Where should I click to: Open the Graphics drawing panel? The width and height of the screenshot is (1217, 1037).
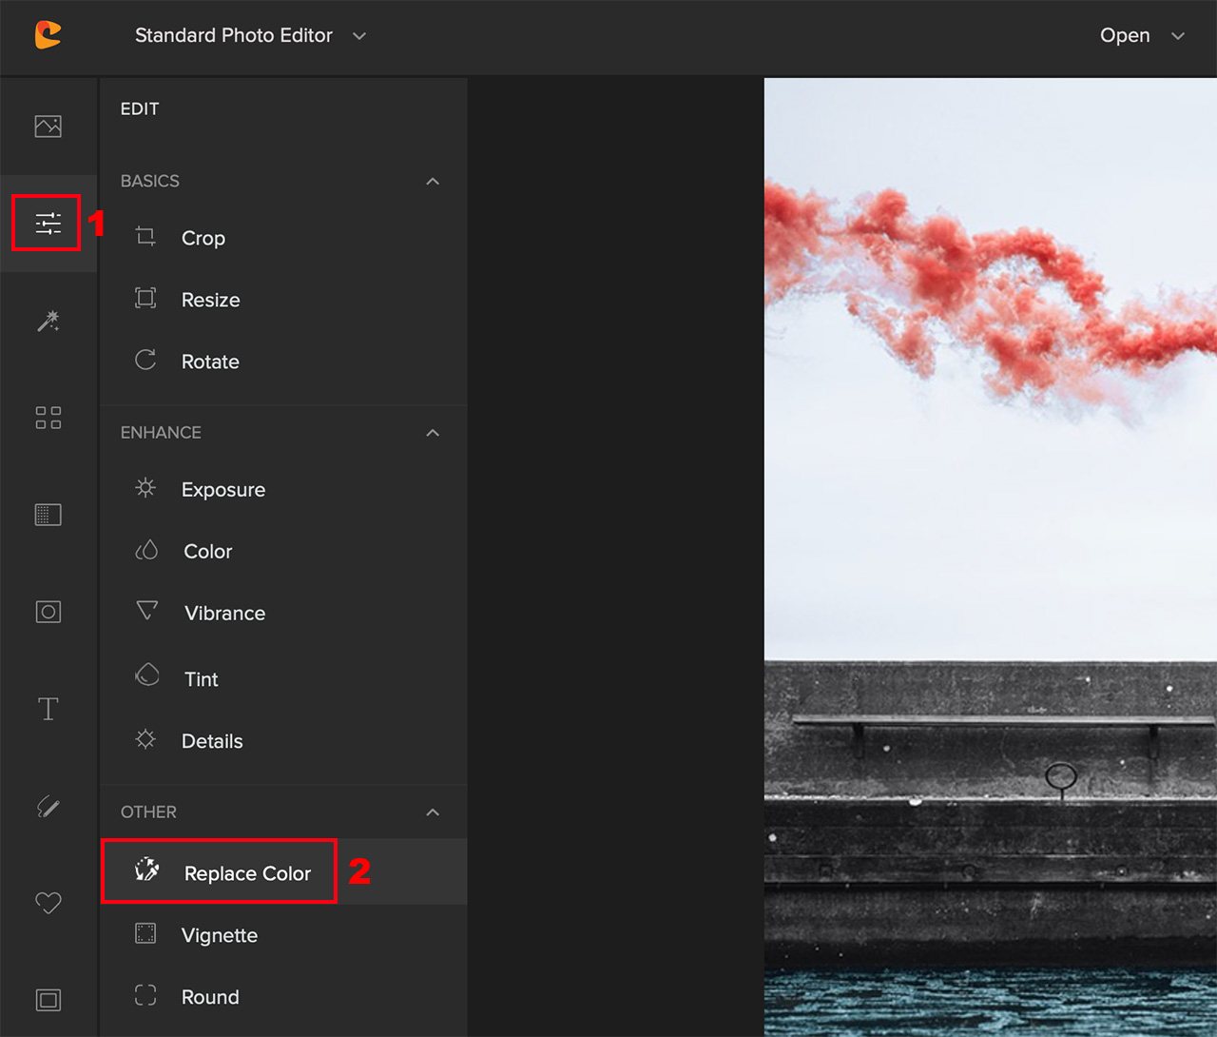(x=48, y=806)
